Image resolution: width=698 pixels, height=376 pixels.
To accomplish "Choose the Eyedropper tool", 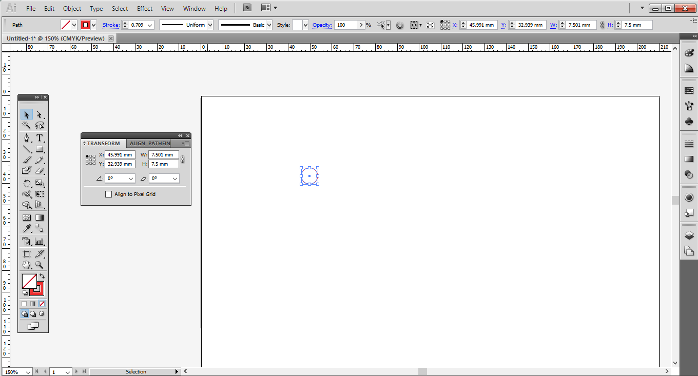I will click(26, 228).
